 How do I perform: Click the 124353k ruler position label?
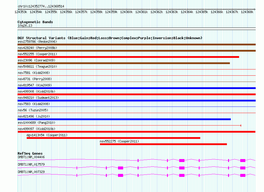pyautogui.click(x=21, y=12)
